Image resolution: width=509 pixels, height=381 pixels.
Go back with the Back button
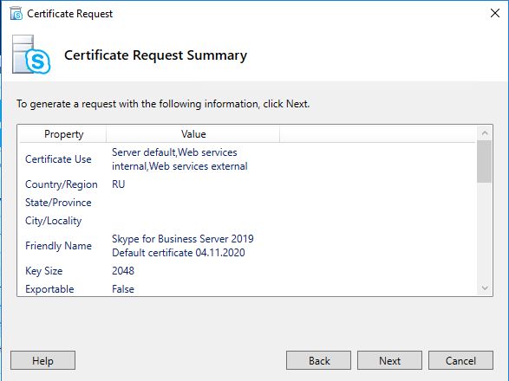coord(318,360)
